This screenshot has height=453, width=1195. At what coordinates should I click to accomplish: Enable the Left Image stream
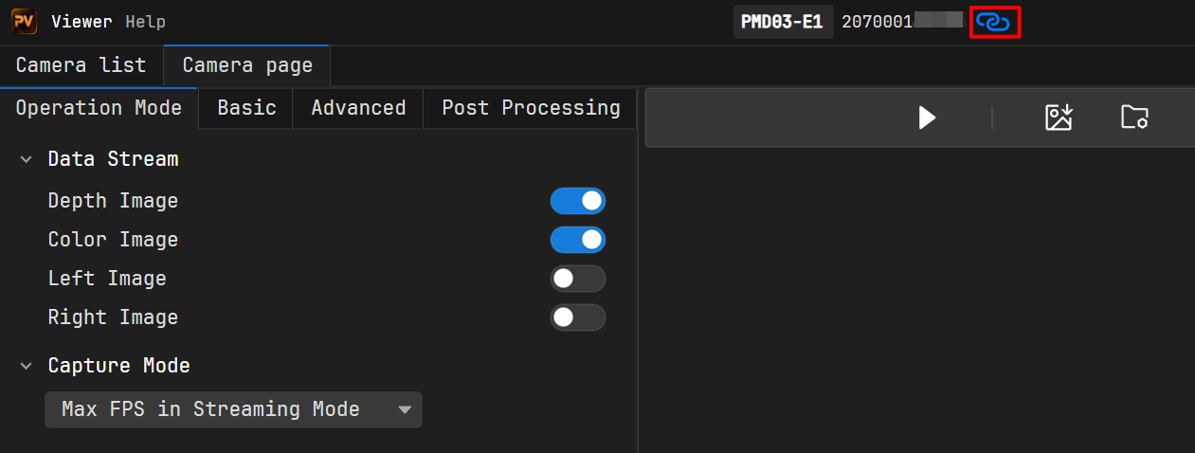pyautogui.click(x=577, y=279)
